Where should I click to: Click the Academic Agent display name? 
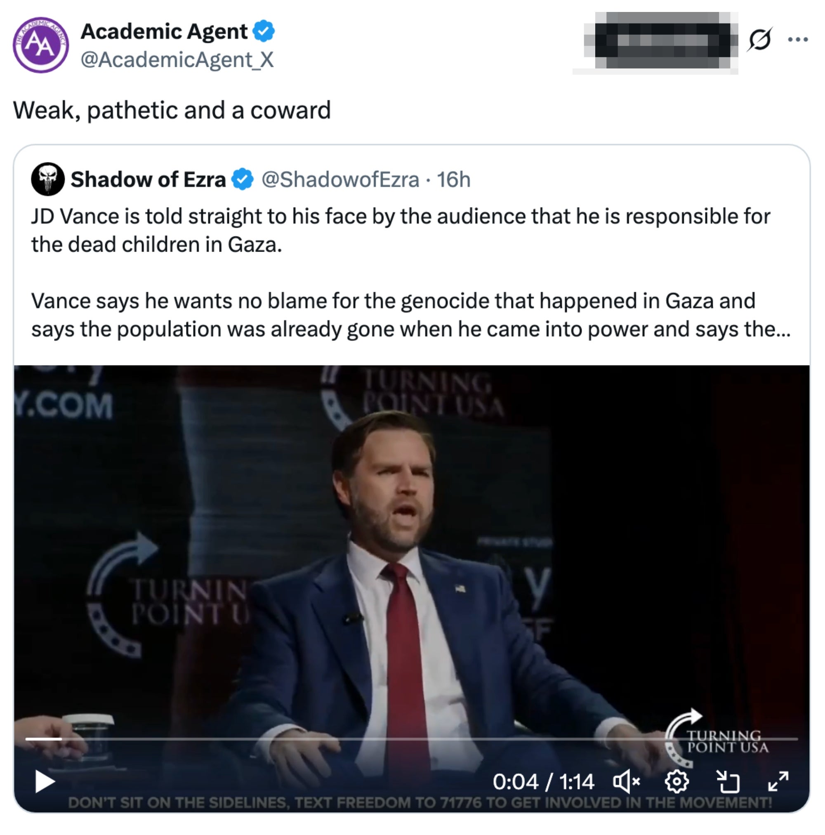coord(164,31)
